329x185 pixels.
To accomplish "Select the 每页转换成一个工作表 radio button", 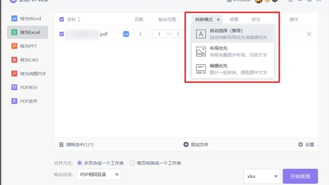I will (132, 163).
